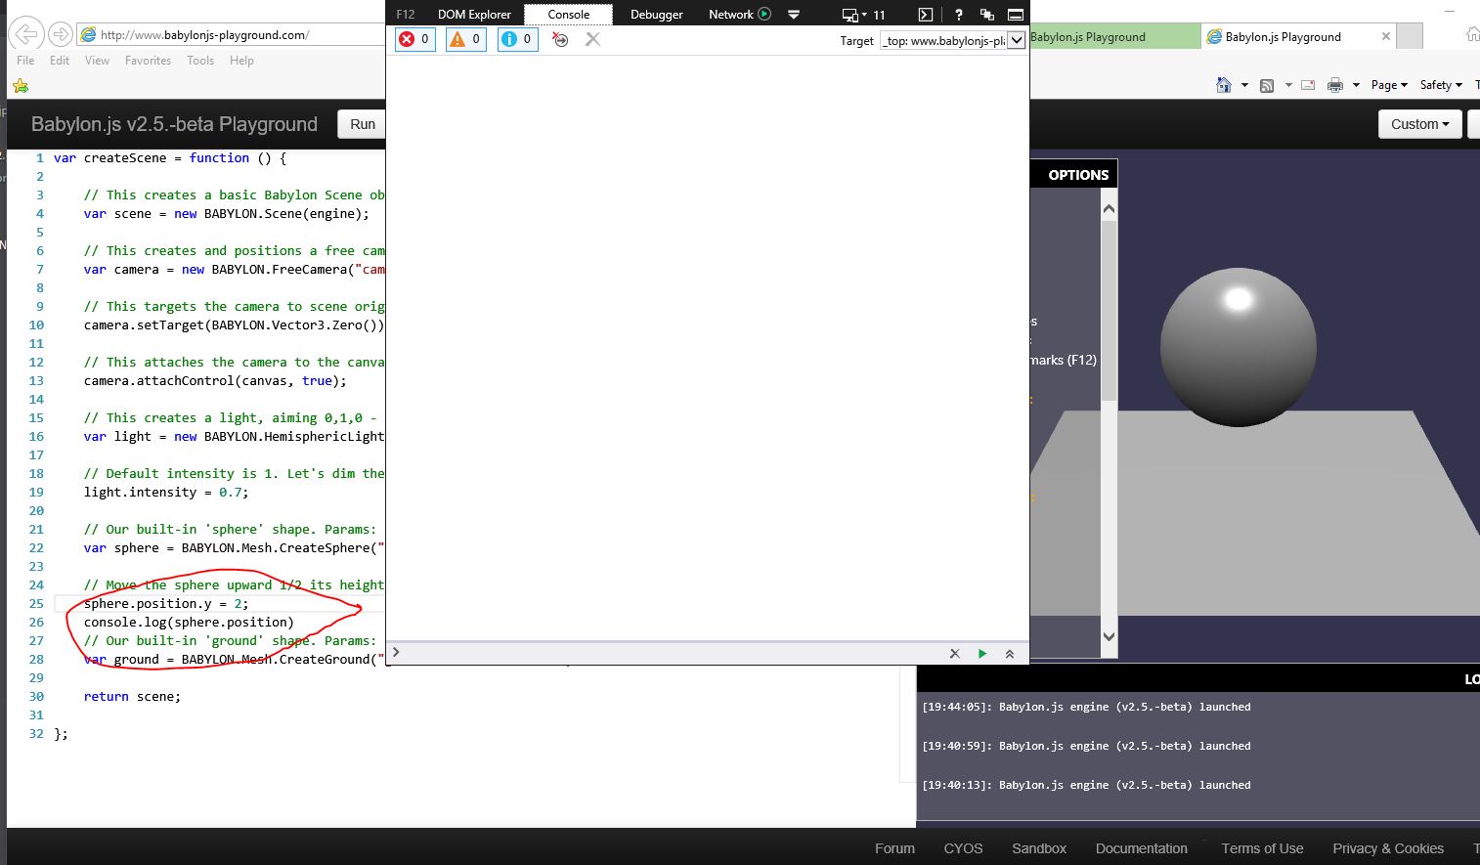Click the OPTIONS panel scrollbar thumb
1480x865 pixels.
tap(1109, 311)
